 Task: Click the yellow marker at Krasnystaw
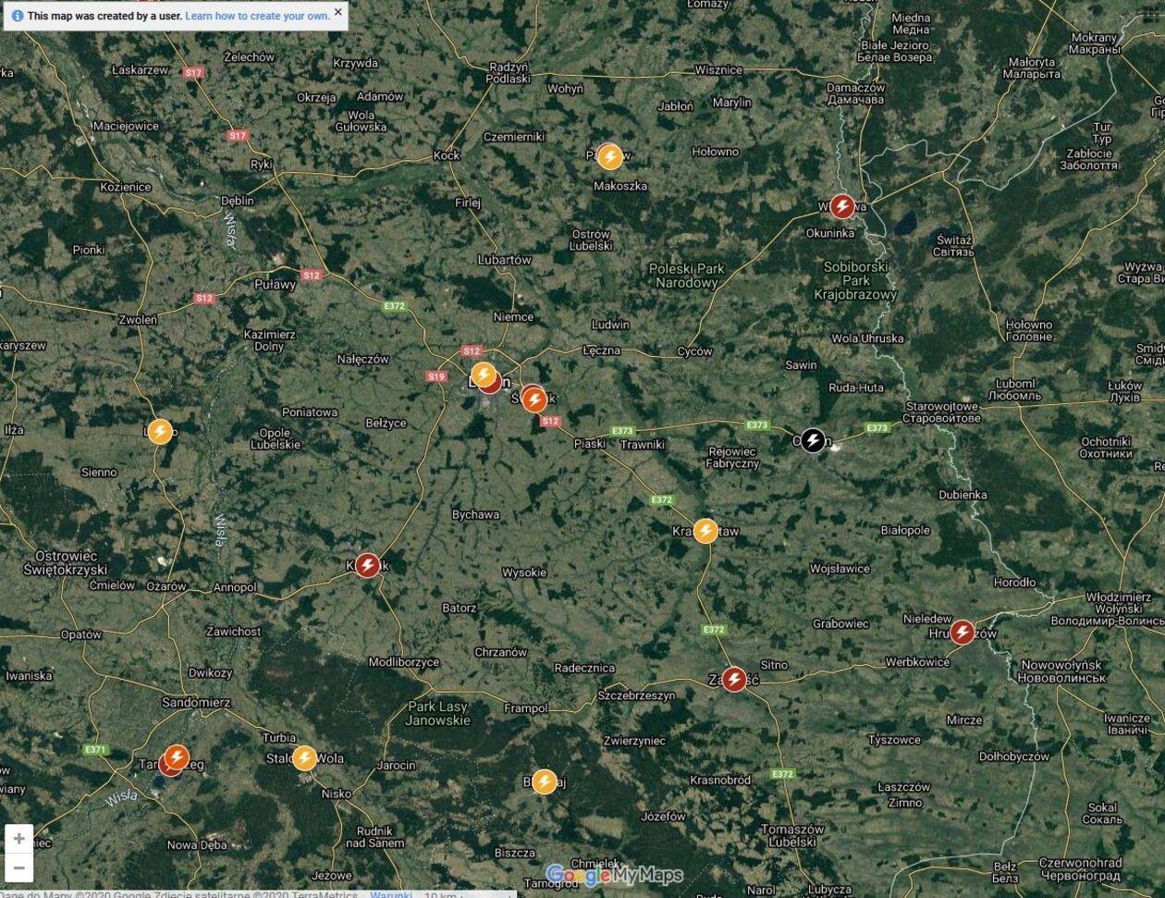click(x=705, y=531)
